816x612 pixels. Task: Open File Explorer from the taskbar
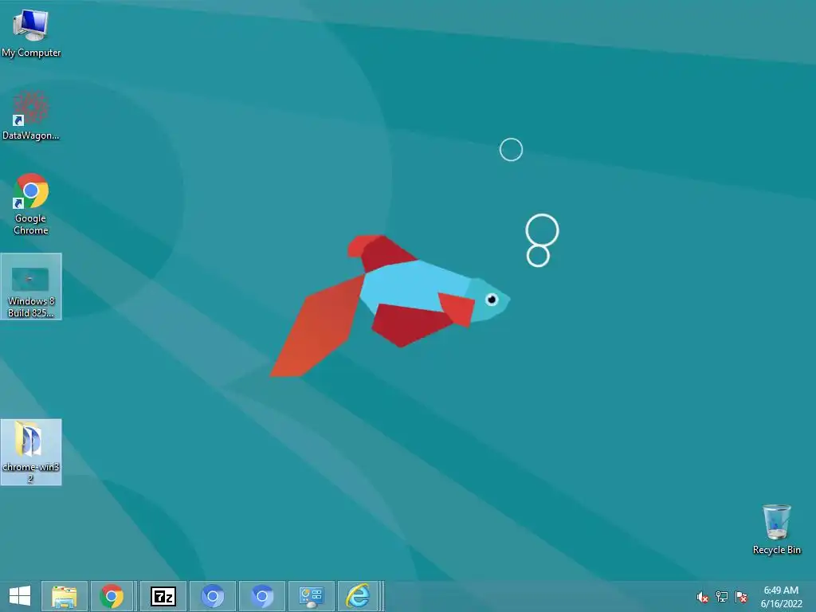click(x=64, y=596)
